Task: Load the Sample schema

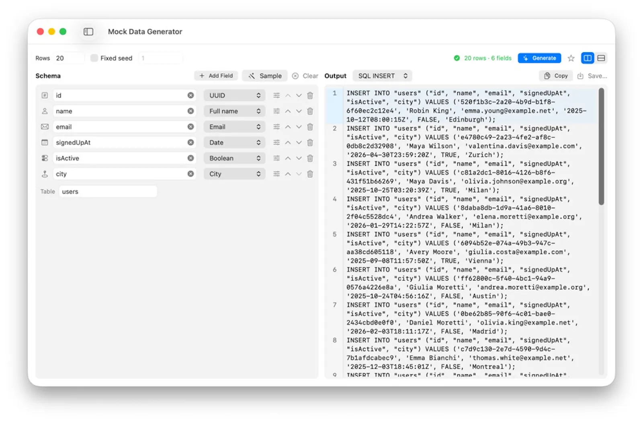Action: (265, 76)
